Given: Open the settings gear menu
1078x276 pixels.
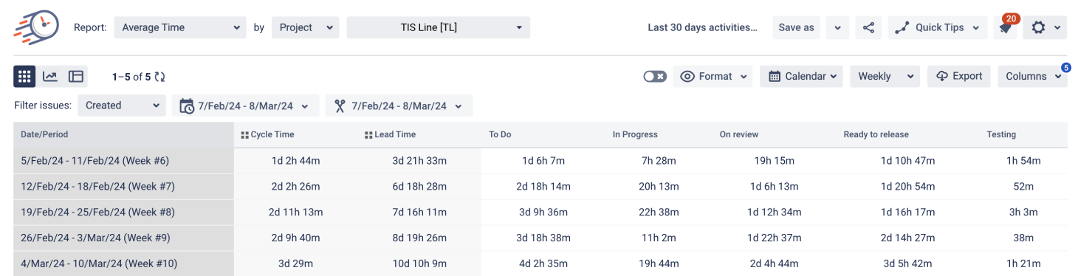Looking at the screenshot, I should (x=1045, y=27).
